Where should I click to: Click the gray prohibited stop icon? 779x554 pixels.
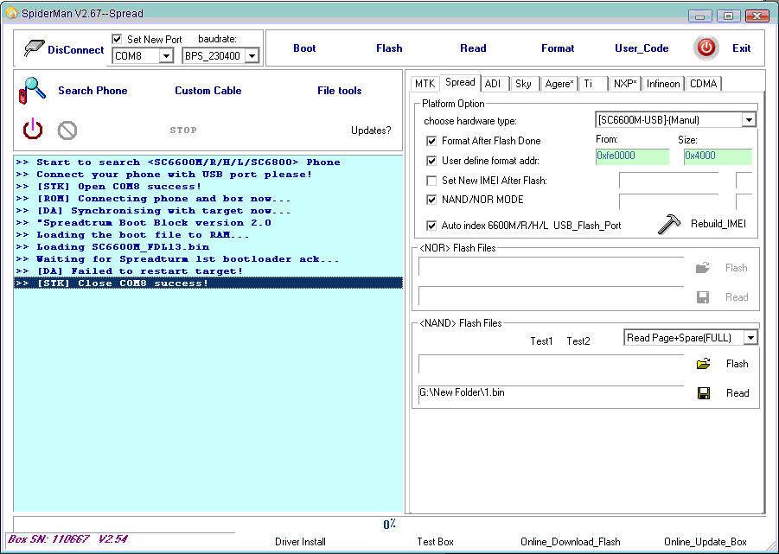pyautogui.click(x=67, y=131)
